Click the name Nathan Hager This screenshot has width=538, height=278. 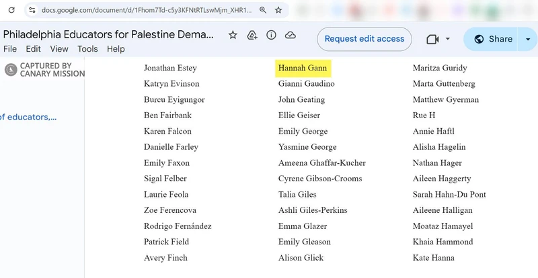438,163
